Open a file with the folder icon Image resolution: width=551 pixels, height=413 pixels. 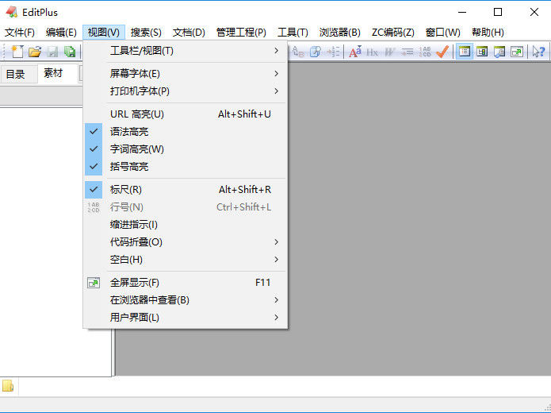tap(35, 52)
